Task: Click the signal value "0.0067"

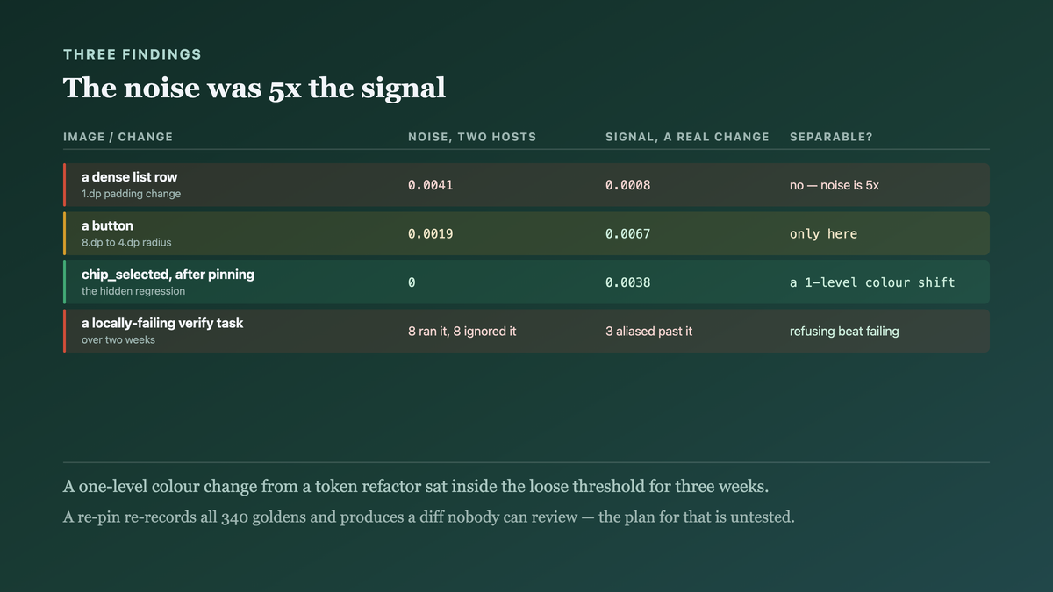Action: 628,234
